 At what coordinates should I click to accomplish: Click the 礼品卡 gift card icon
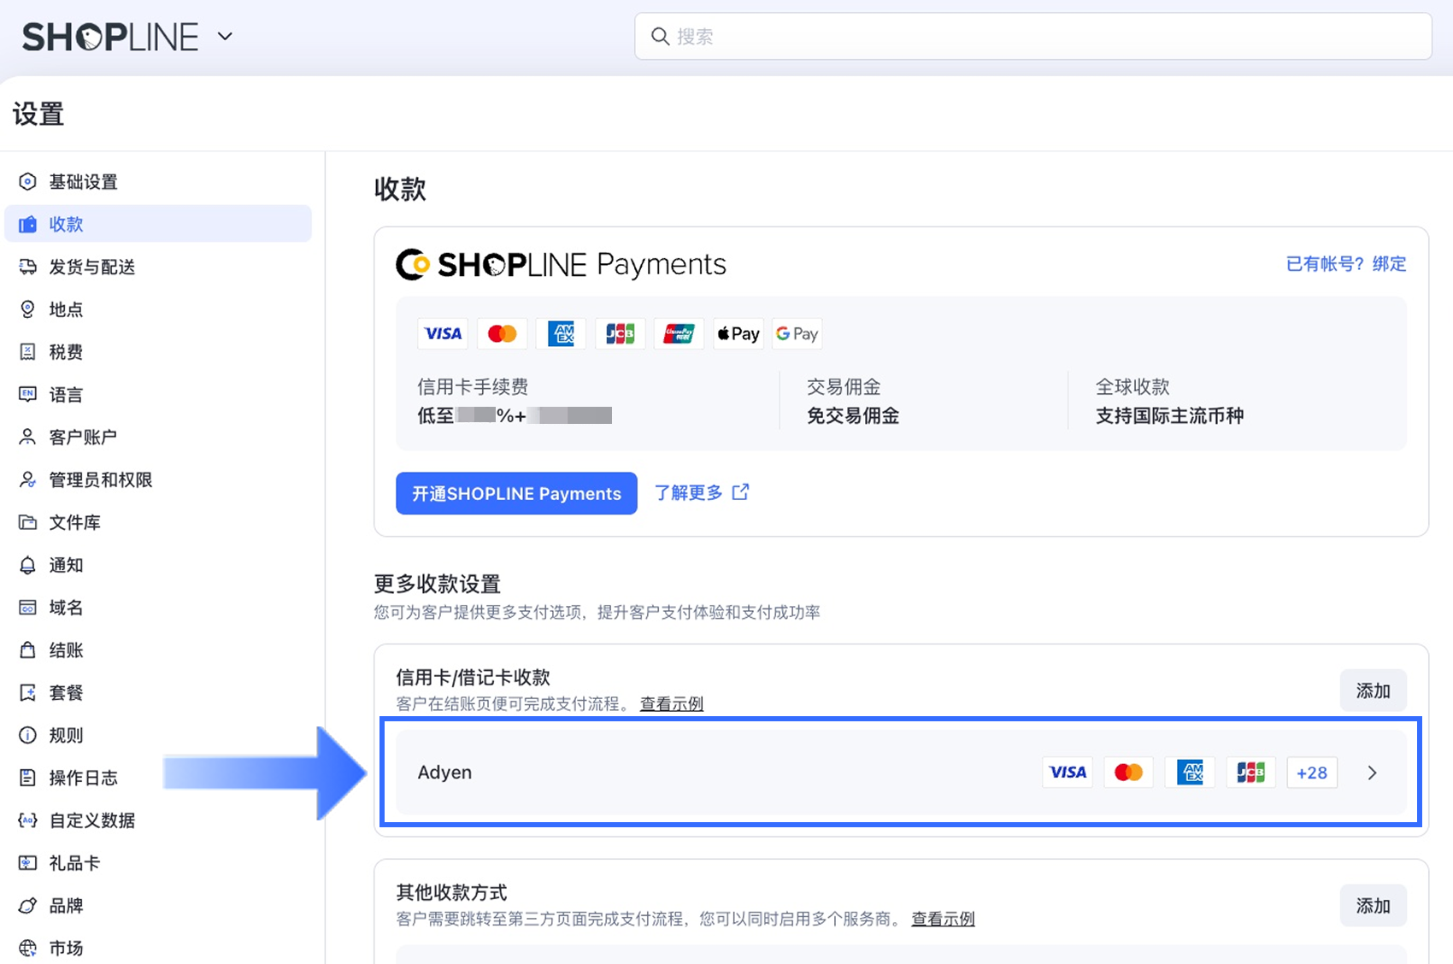[x=27, y=863]
